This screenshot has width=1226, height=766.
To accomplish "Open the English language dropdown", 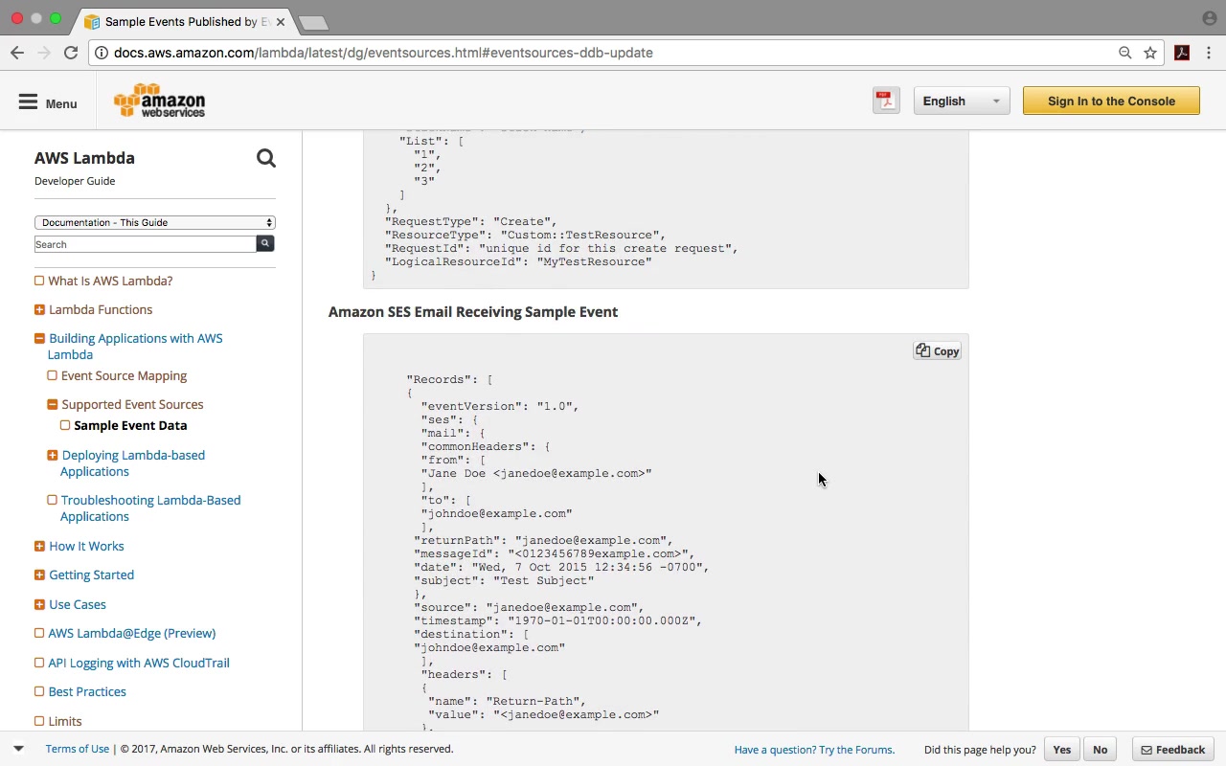I will pyautogui.click(x=961, y=101).
